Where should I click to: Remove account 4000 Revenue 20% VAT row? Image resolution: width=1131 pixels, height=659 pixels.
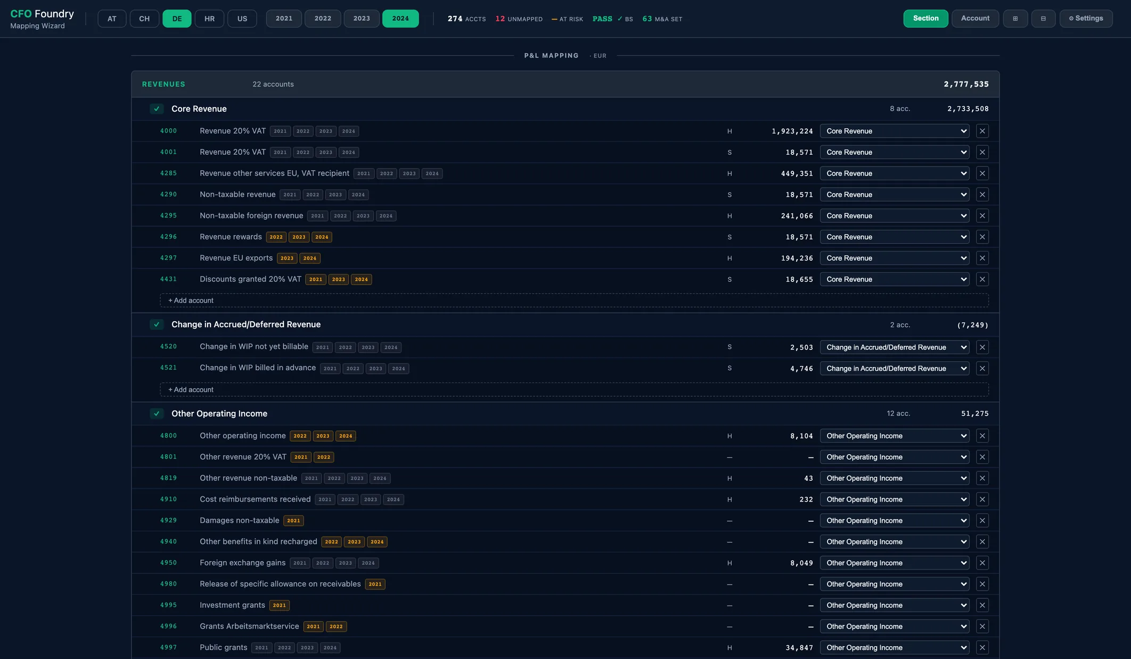click(x=982, y=131)
